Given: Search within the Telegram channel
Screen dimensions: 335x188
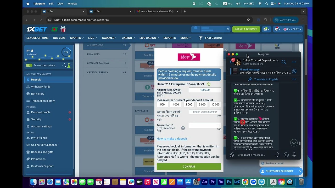Looking at the screenshot, I should [284, 62].
